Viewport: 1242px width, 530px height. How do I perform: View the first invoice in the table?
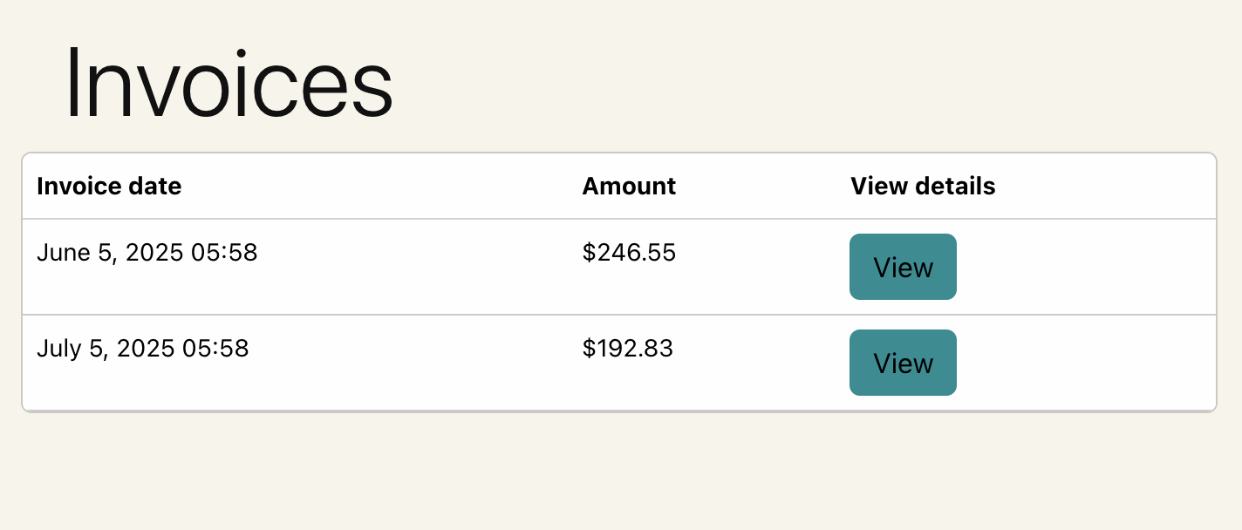903,267
